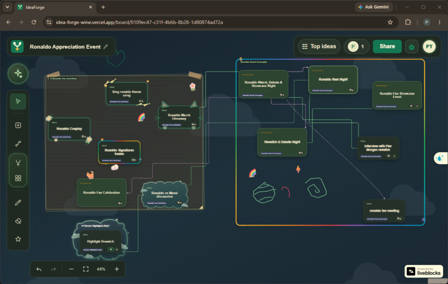Select the green scribbled circle drawing

point(264,193)
